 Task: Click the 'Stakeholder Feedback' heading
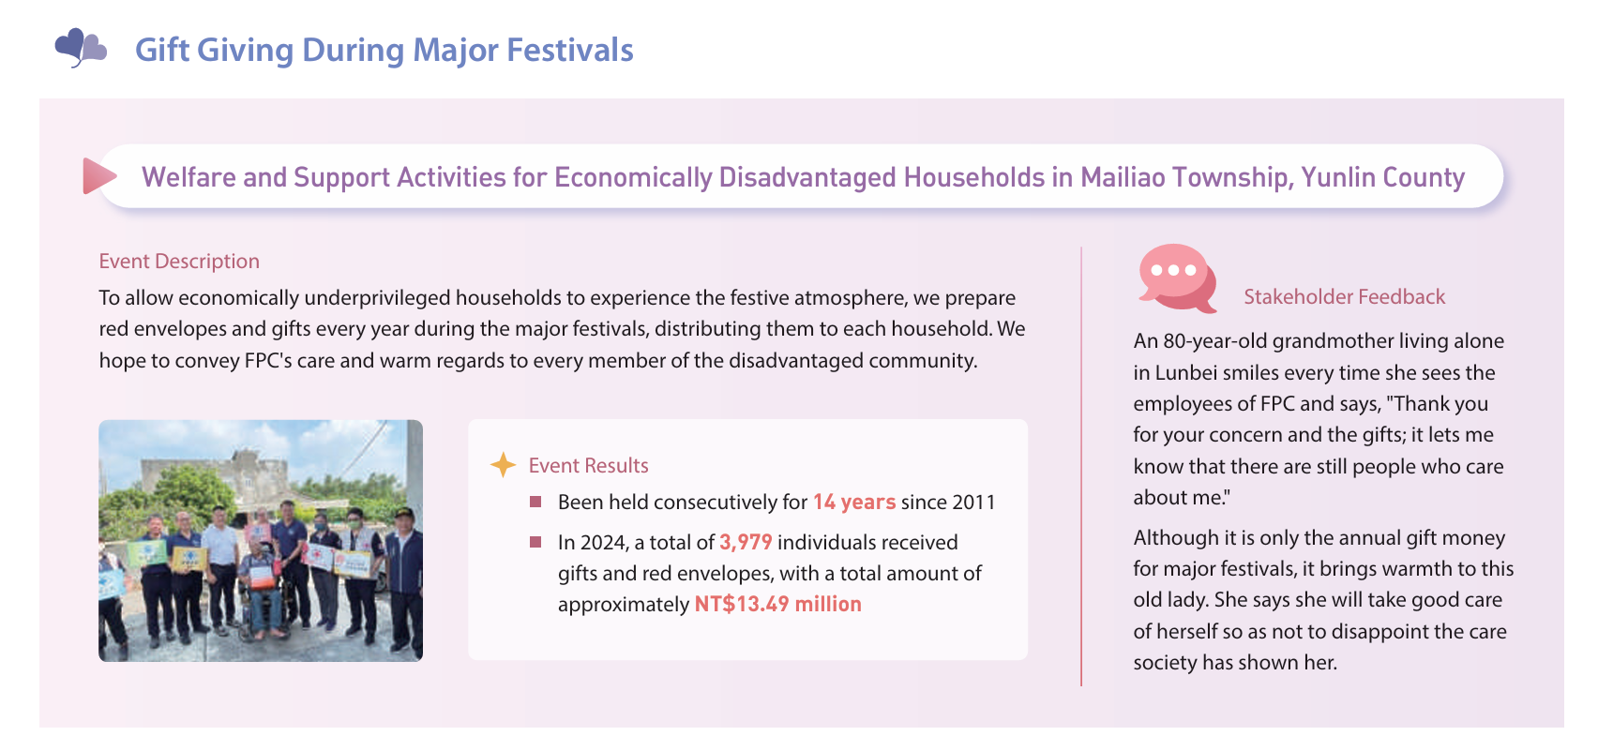pos(1344,297)
